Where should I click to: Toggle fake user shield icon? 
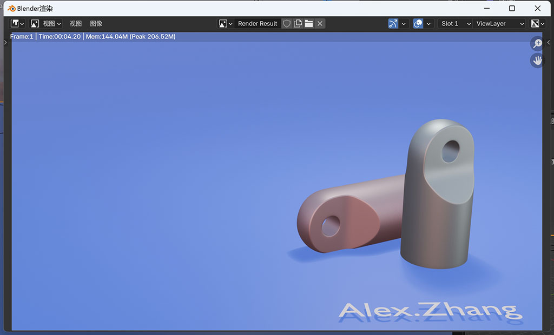[287, 24]
